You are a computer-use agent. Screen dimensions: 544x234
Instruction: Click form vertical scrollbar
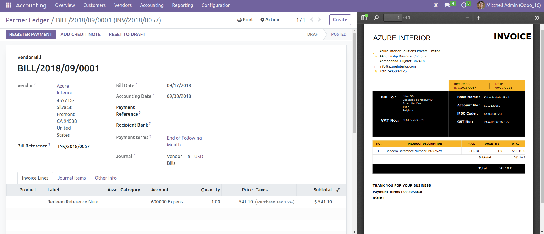354,83
